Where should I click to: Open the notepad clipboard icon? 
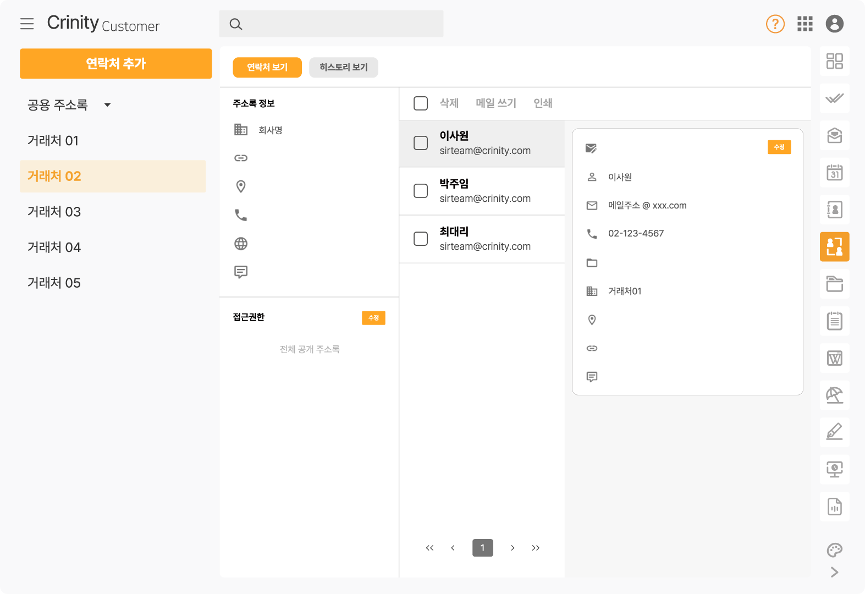(x=835, y=321)
